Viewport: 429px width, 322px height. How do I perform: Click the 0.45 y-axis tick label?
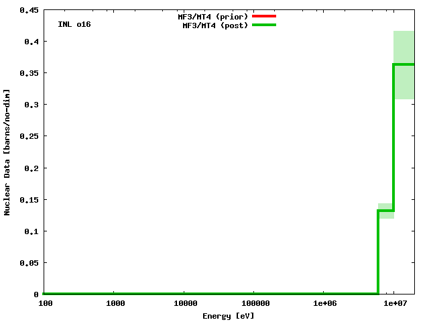pos(29,10)
